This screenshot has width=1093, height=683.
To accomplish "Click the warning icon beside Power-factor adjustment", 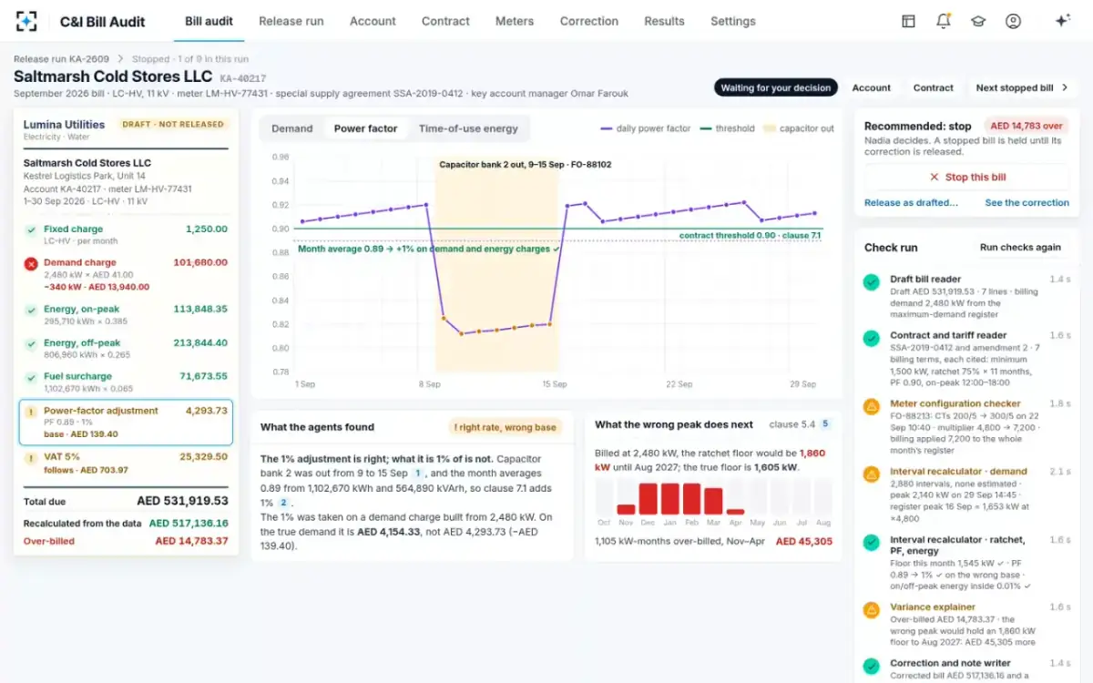I will [x=31, y=411].
